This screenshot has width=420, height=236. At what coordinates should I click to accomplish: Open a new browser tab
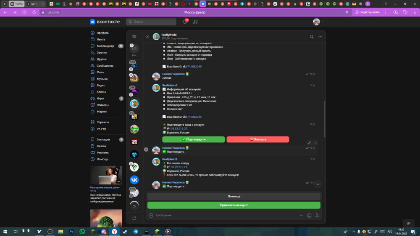tap(368, 4)
